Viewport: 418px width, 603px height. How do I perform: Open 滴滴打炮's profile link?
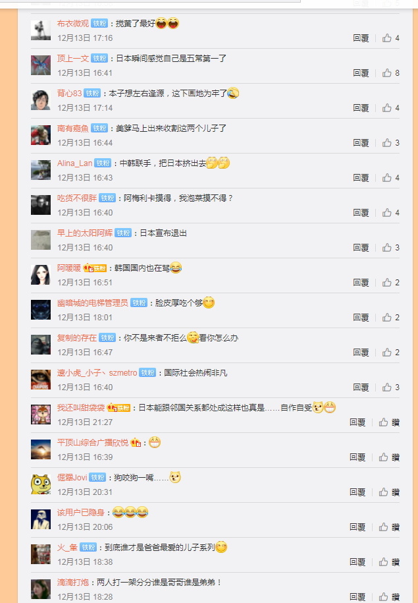tap(73, 582)
